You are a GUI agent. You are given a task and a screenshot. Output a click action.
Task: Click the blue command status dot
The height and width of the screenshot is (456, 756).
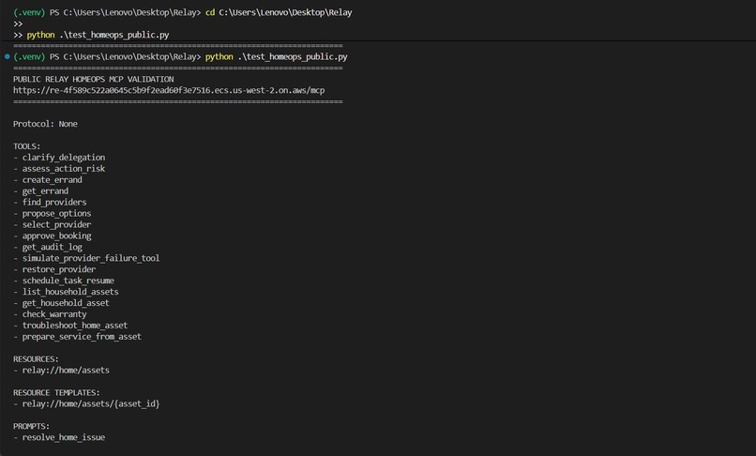pyautogui.click(x=8, y=56)
